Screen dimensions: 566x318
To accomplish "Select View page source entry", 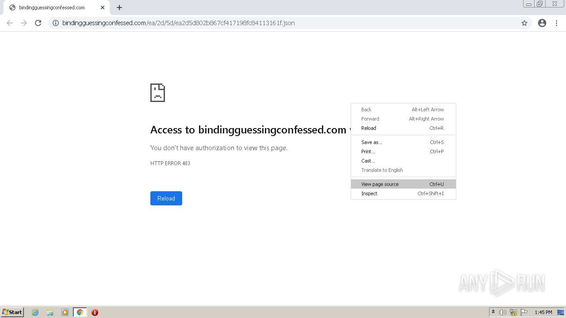I will click(x=403, y=184).
